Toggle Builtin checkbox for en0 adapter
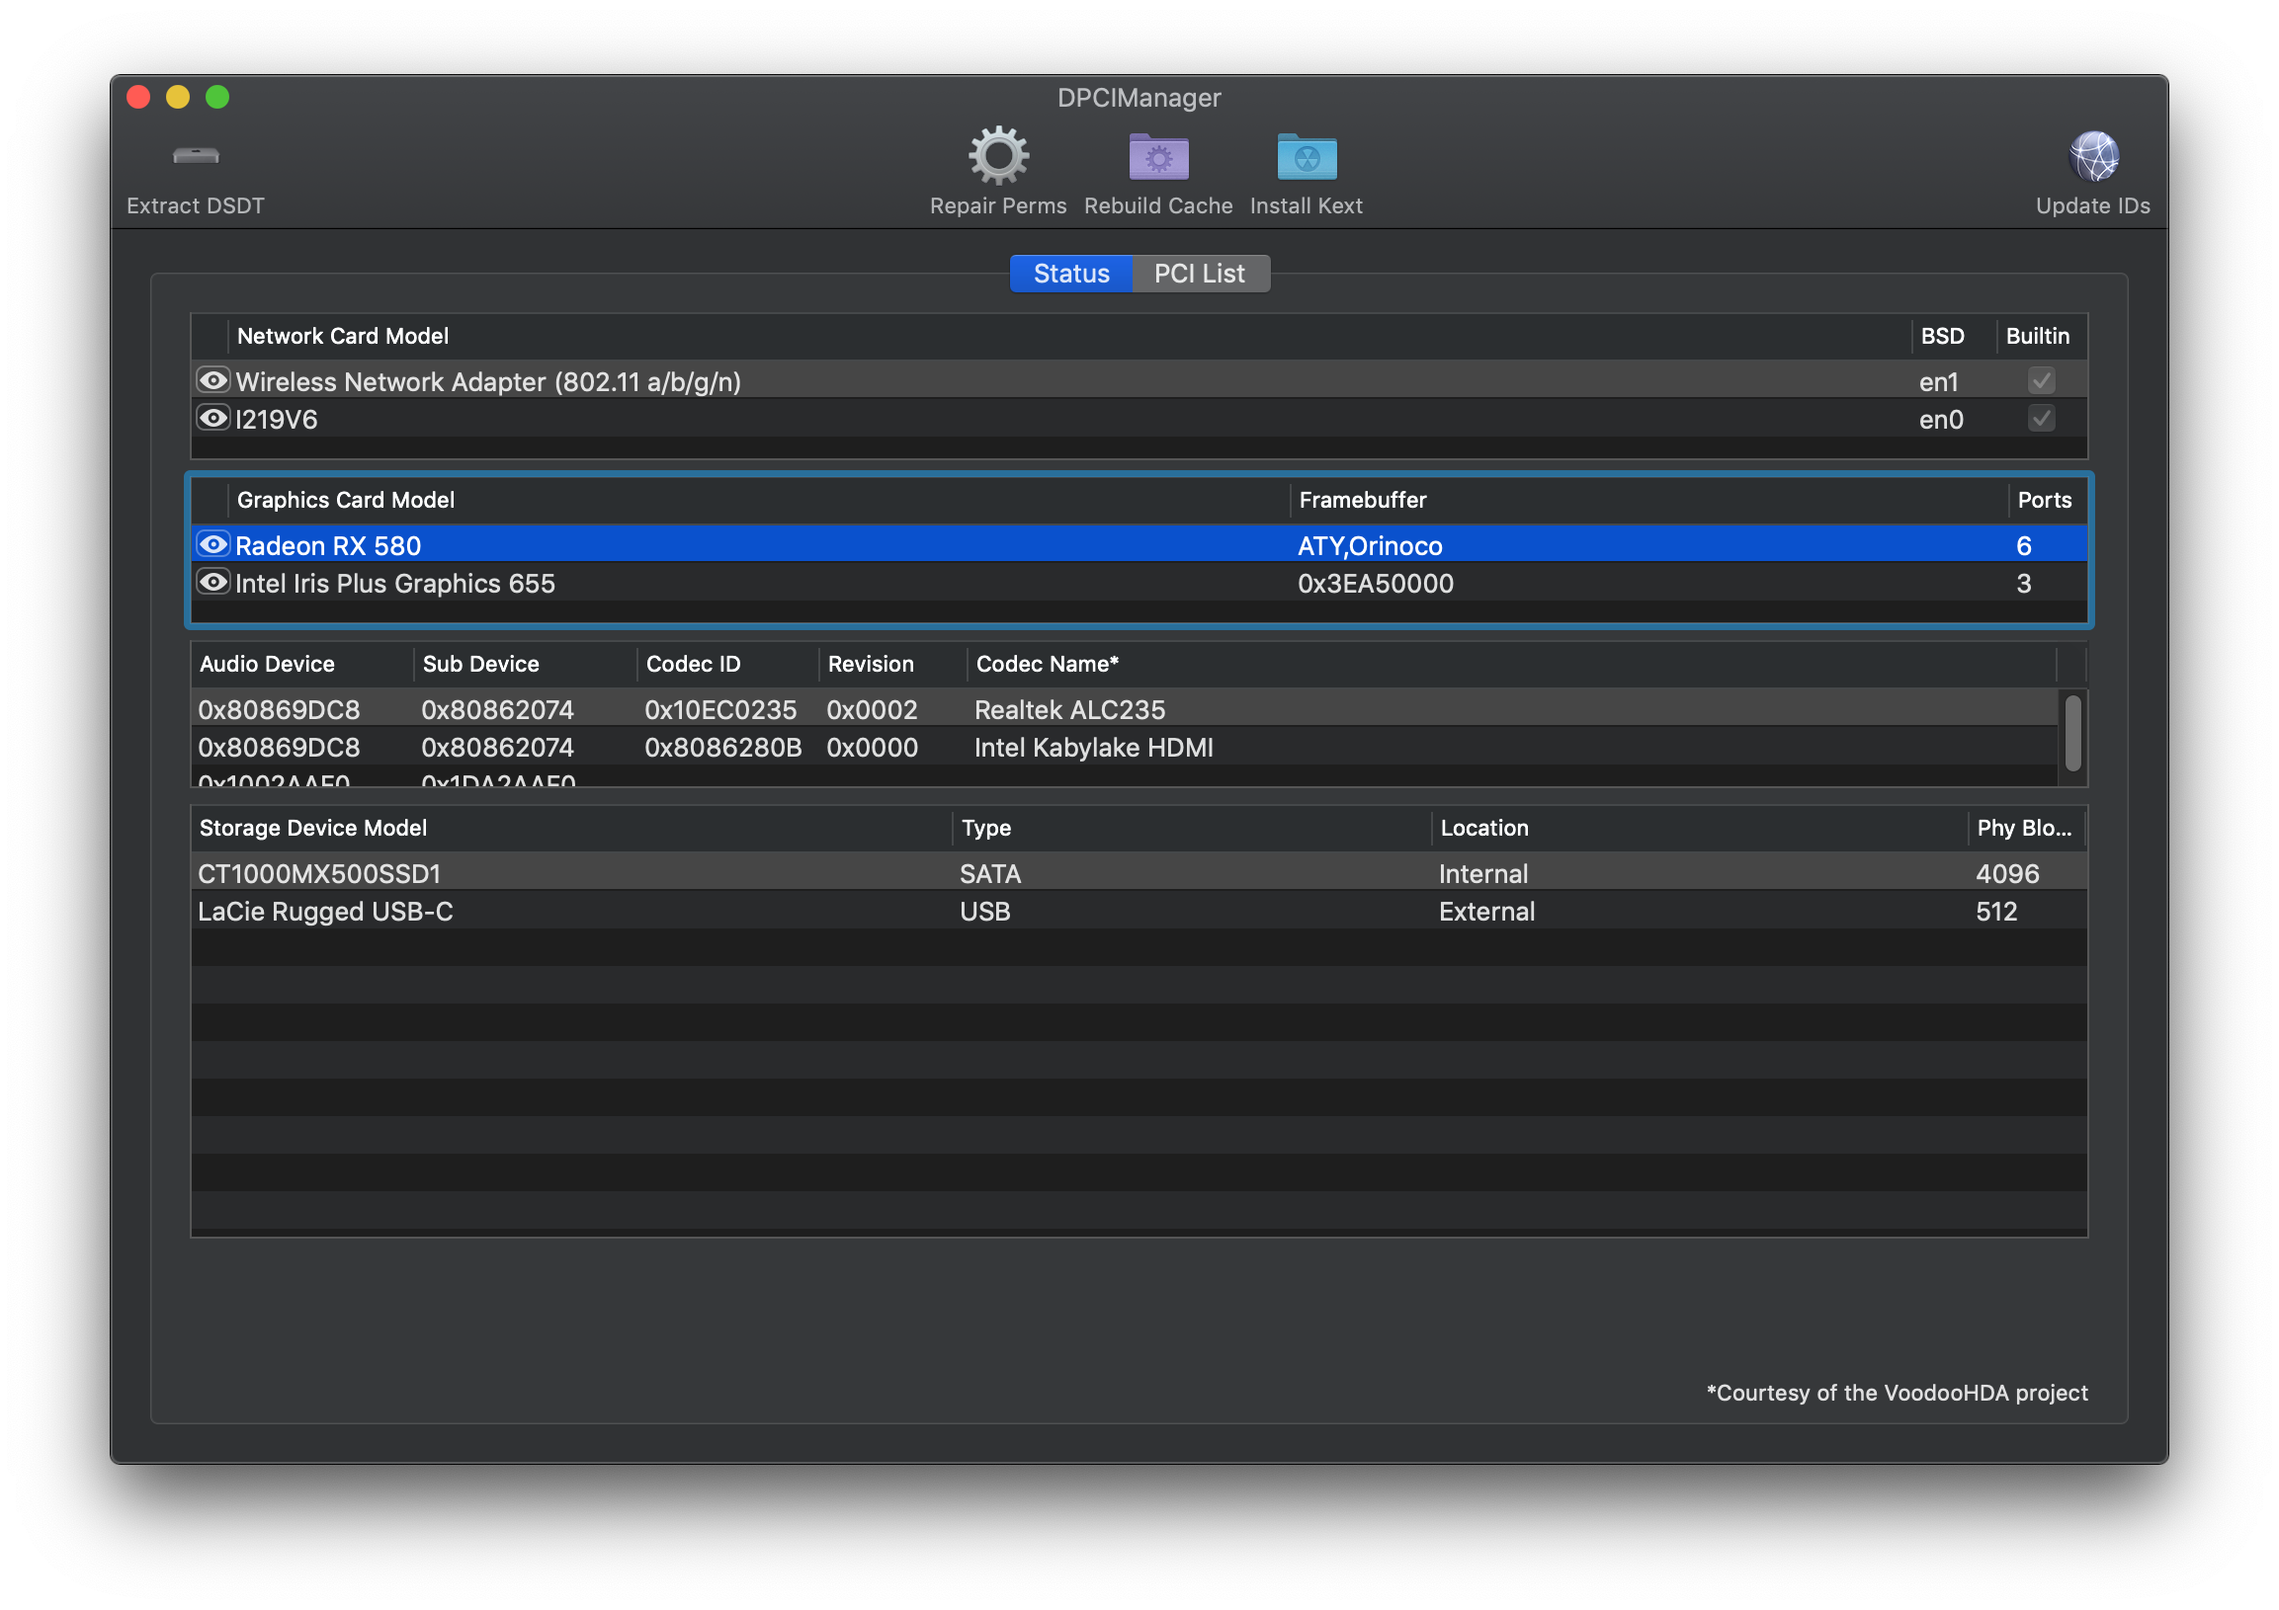This screenshot has height=1610, width=2279. (x=2041, y=419)
